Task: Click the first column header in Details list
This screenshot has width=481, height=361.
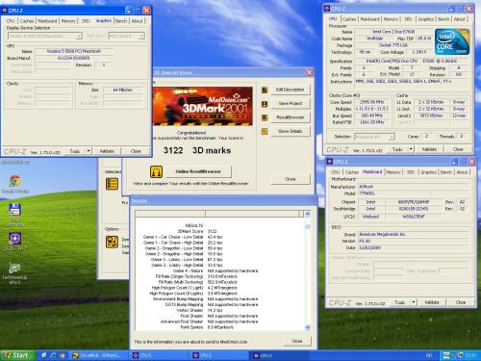Action: pyautogui.click(x=170, y=214)
